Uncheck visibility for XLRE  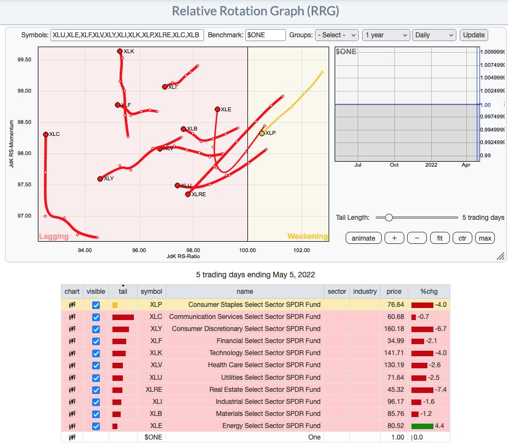(96, 390)
